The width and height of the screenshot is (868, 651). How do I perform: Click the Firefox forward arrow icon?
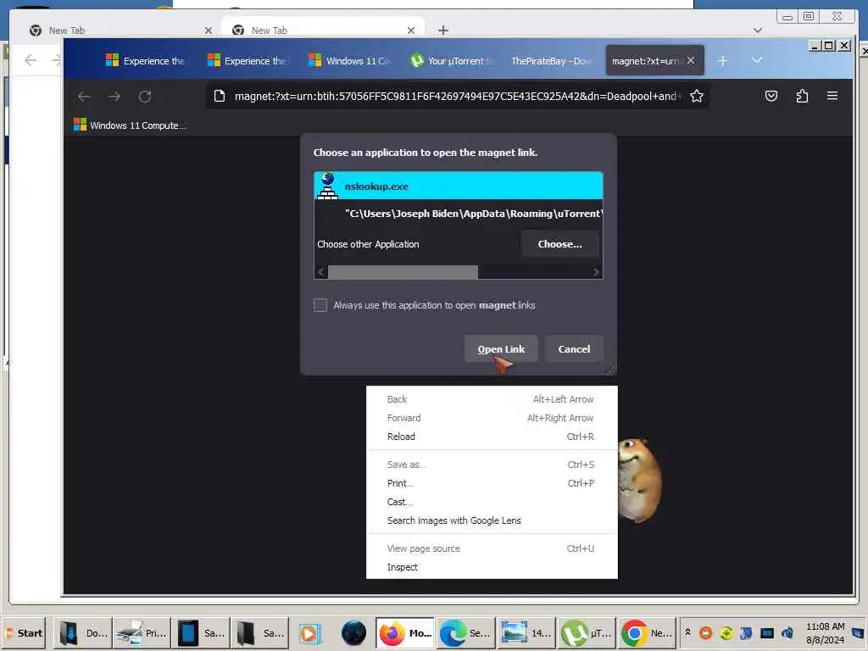point(114,97)
